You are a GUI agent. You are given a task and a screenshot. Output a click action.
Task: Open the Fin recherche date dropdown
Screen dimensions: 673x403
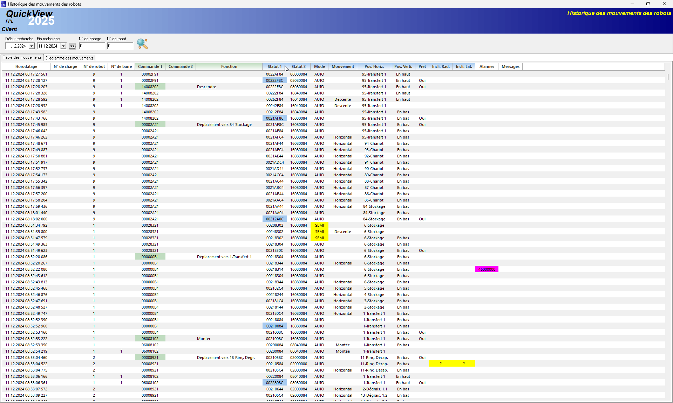click(x=63, y=46)
